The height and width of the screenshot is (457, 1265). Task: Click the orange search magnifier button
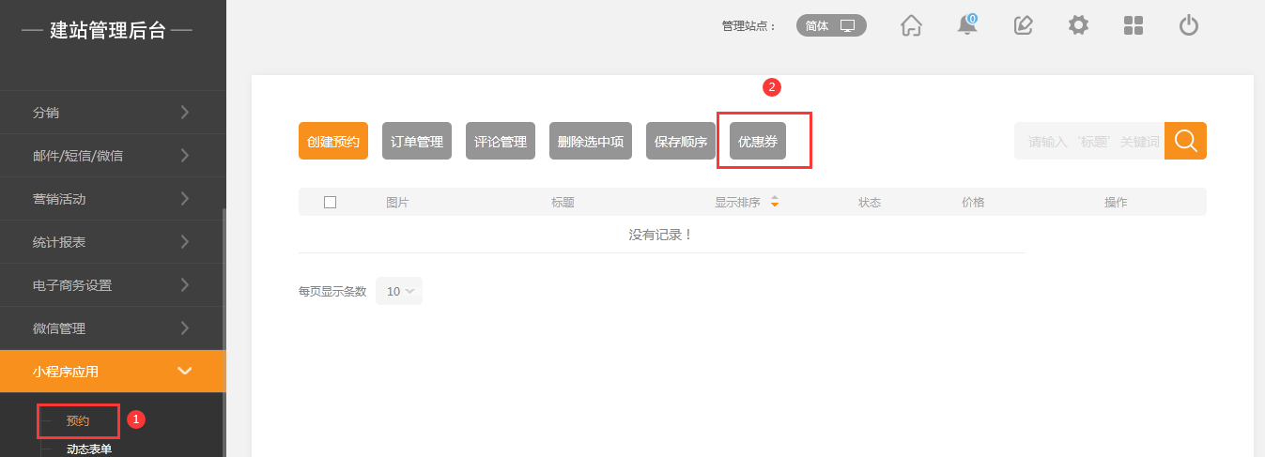1185,141
